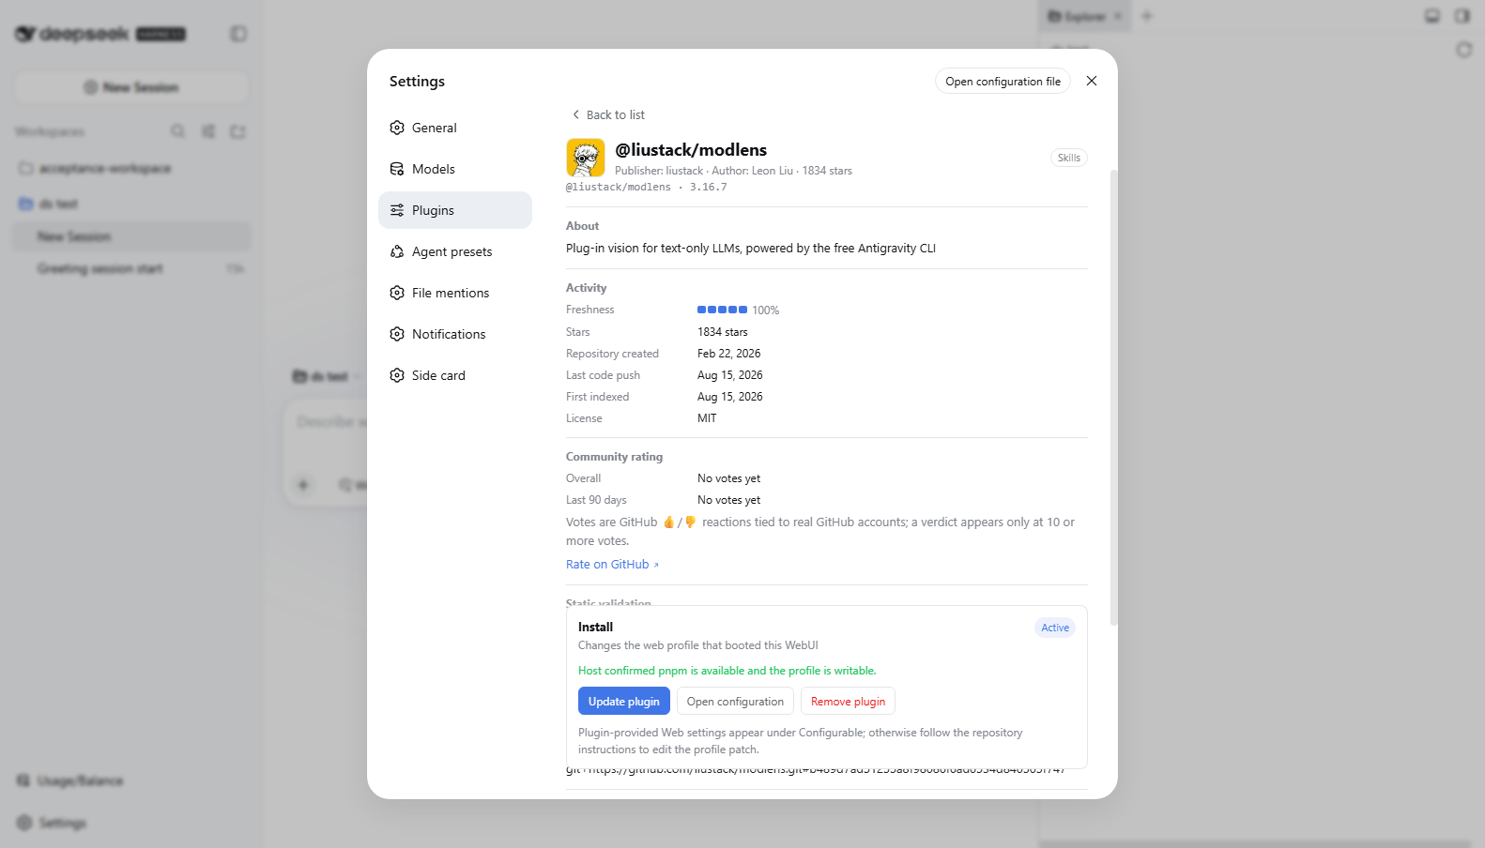Click the Plugins sliders icon
The image size is (1485, 848).
tap(397, 210)
